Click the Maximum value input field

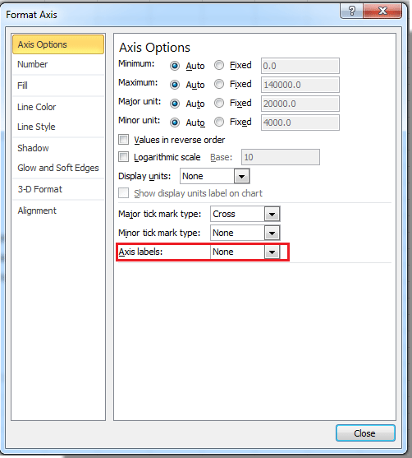coord(300,85)
